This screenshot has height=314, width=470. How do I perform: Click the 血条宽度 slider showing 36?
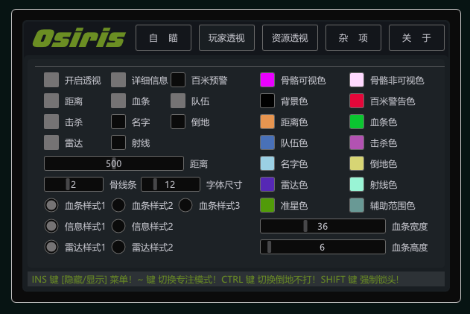point(323,226)
